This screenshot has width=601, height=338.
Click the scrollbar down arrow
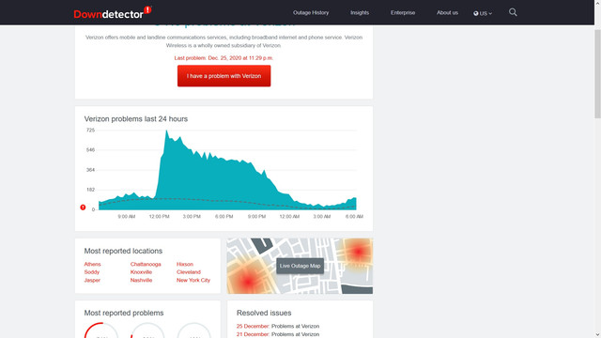point(597,334)
